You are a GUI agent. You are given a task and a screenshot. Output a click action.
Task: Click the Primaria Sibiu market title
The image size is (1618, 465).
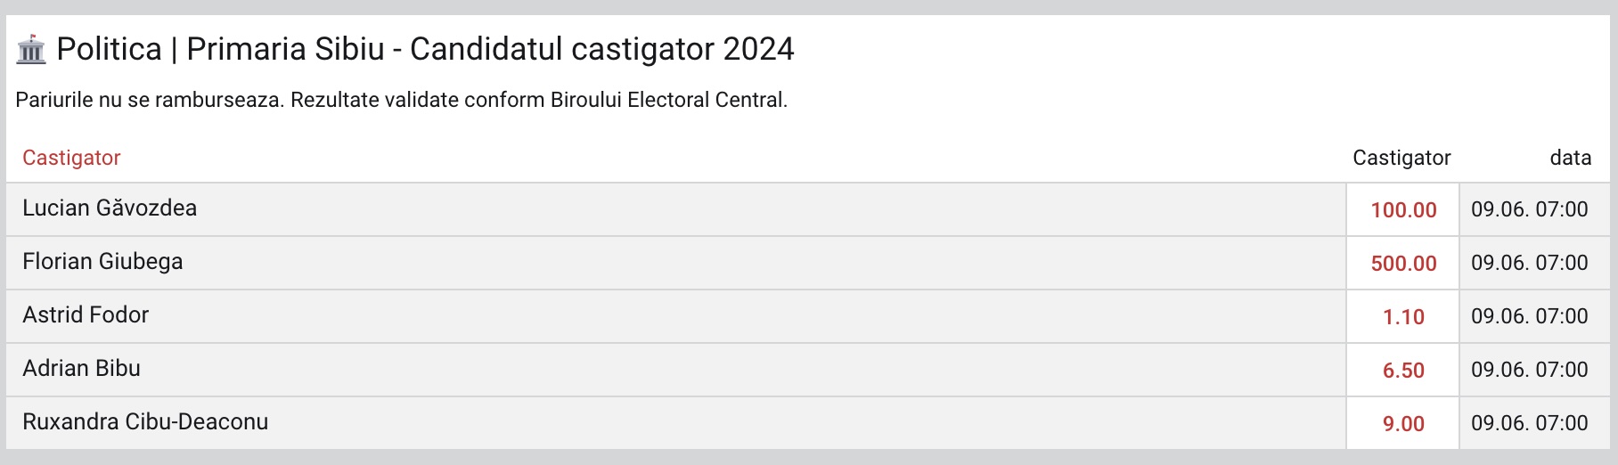(x=425, y=49)
